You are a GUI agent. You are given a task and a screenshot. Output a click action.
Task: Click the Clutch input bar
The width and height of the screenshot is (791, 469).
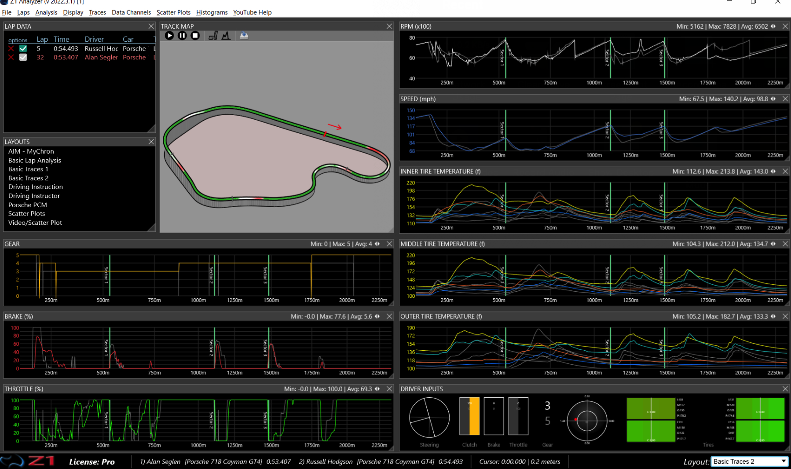point(469,416)
